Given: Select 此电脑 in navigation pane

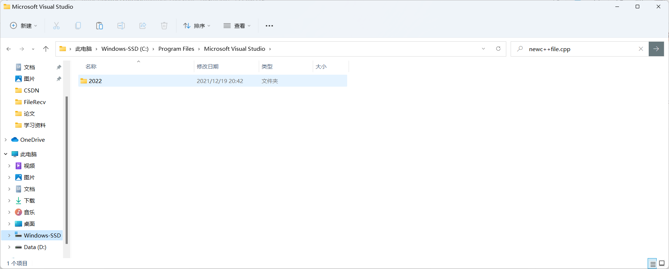Looking at the screenshot, I should point(29,154).
